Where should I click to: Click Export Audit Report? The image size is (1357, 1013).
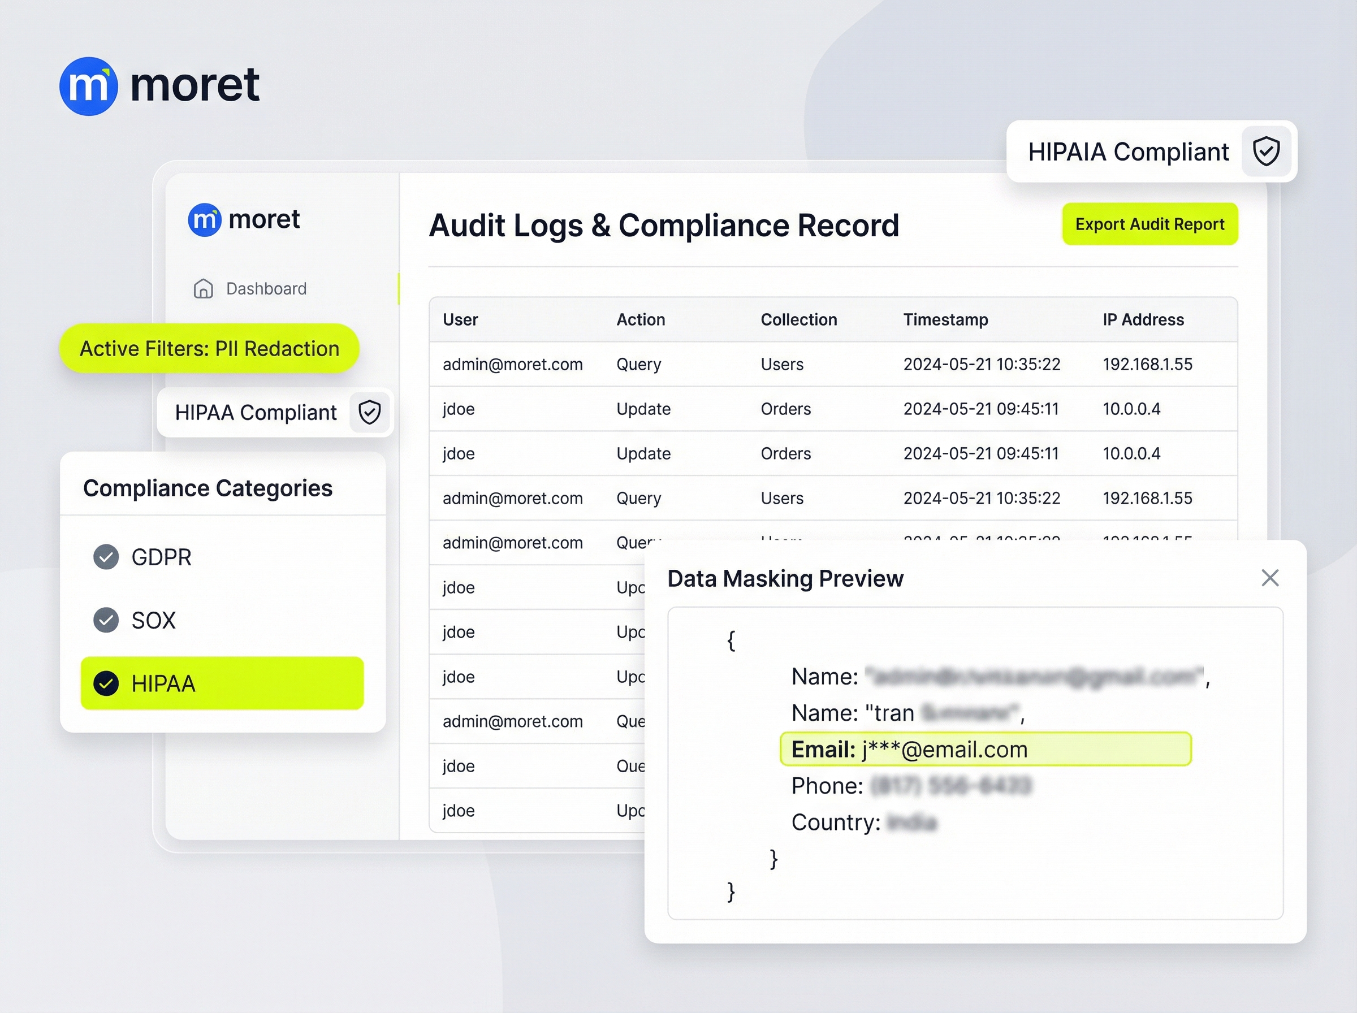click(x=1149, y=224)
